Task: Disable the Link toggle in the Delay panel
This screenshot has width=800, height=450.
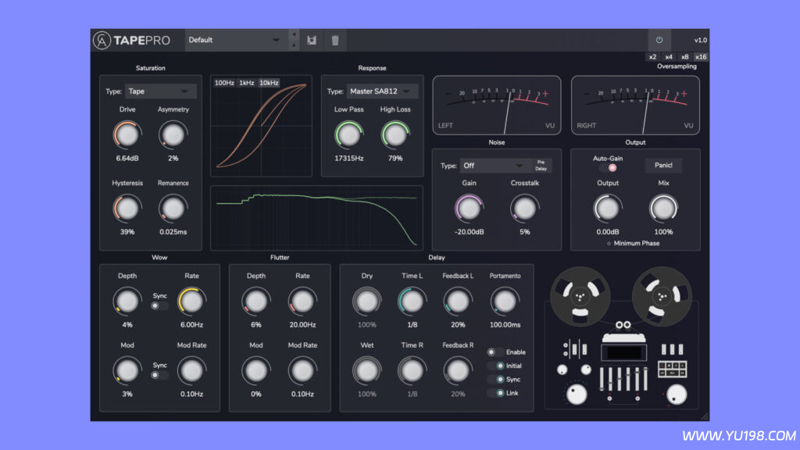Action: coord(500,393)
